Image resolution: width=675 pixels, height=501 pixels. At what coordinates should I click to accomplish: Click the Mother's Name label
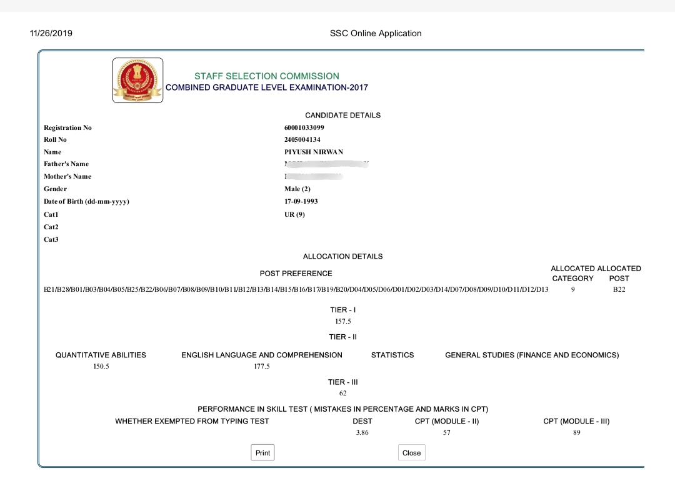(x=67, y=176)
